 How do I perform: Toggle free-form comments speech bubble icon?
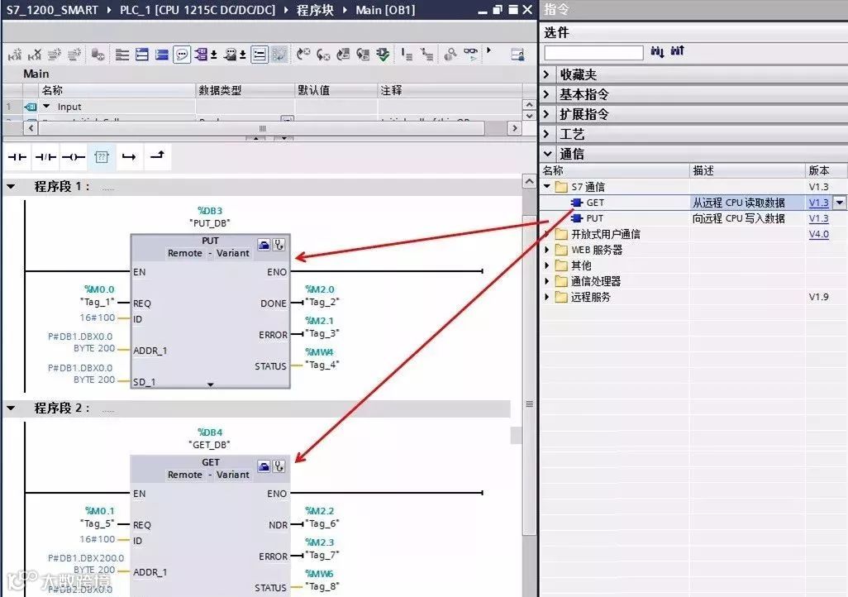pyautogui.click(x=182, y=54)
